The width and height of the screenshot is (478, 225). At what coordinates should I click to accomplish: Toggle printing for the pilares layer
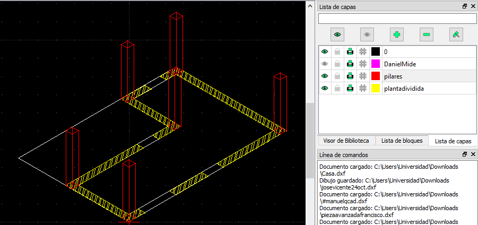click(x=350, y=76)
